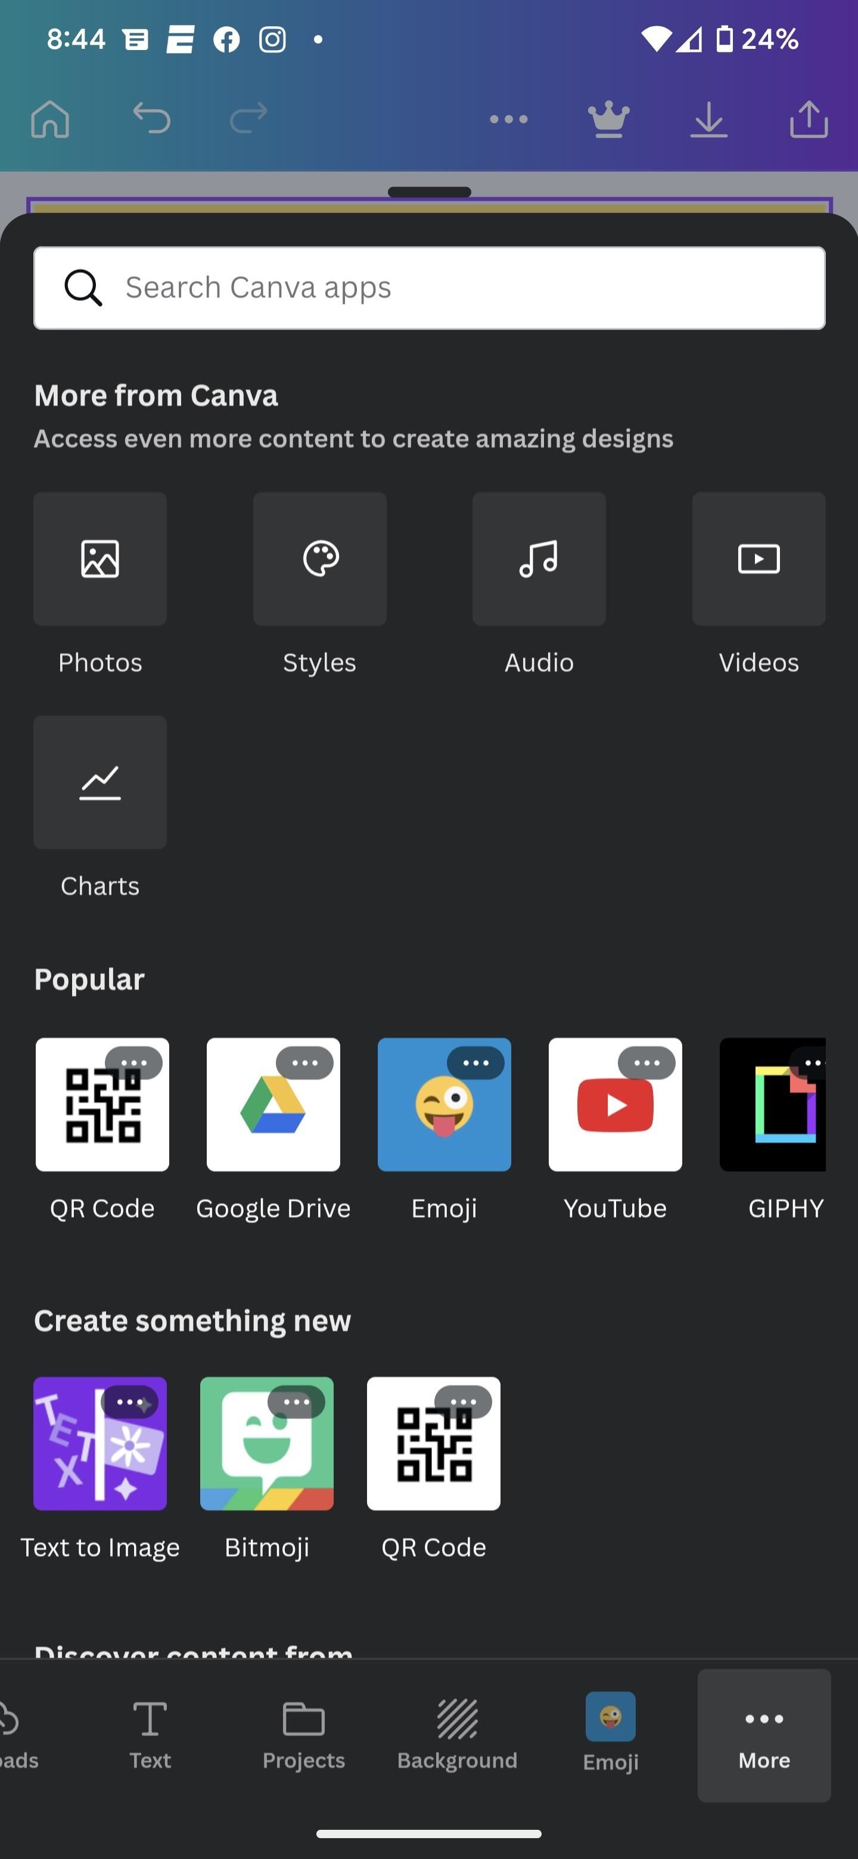Show more options for Bitmoji tile
858x1859 pixels.
(x=296, y=1402)
